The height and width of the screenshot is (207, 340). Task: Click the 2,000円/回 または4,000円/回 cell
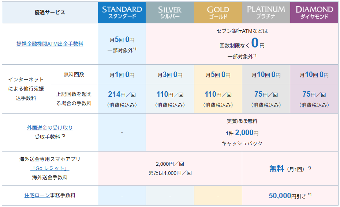(170, 169)
